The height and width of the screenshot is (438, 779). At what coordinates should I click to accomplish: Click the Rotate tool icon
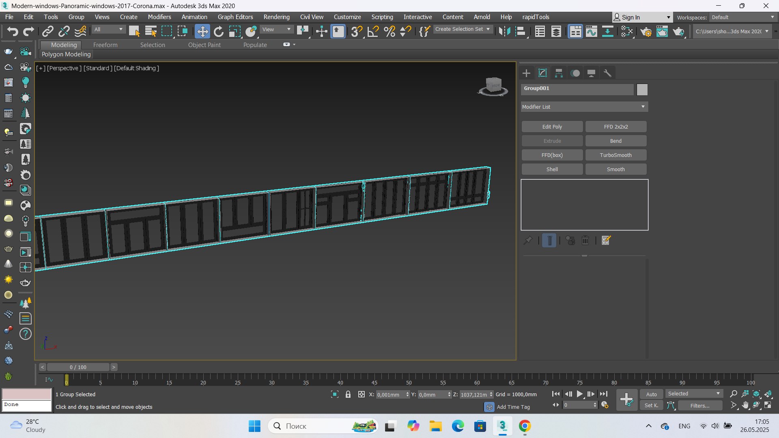coord(219,31)
